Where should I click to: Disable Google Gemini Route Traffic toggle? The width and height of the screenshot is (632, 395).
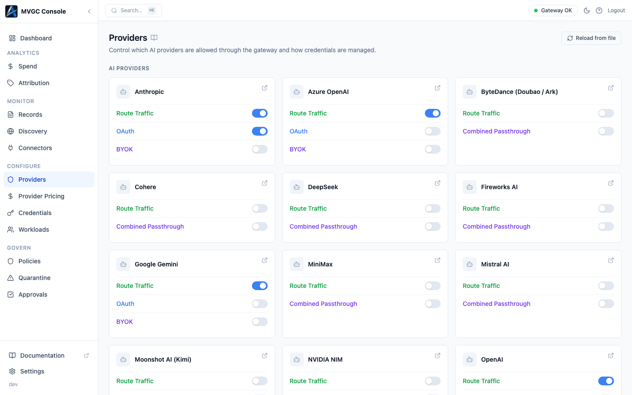coord(260,286)
